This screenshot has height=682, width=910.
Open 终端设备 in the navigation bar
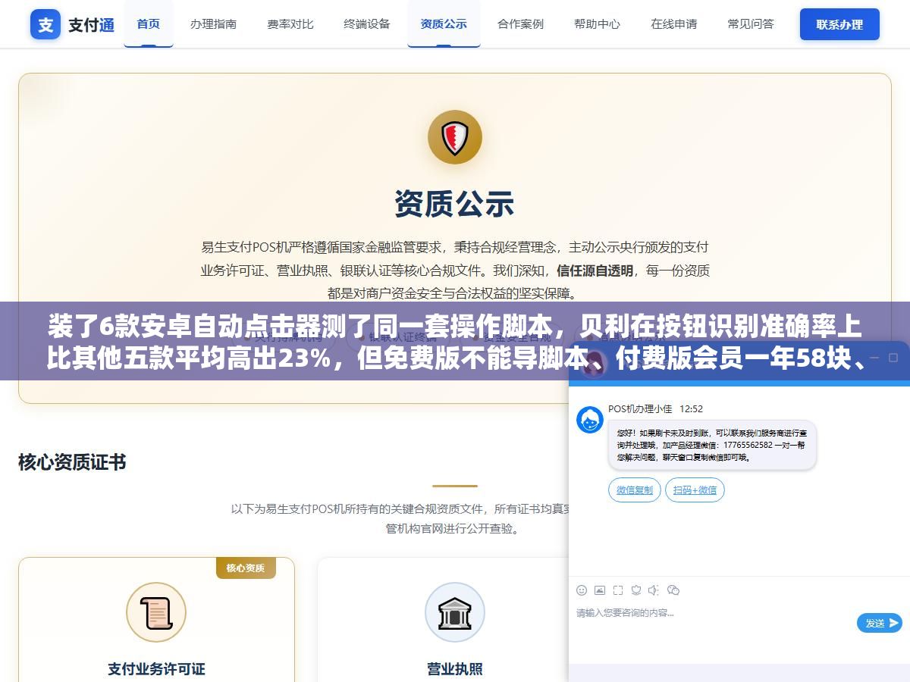pyautogui.click(x=367, y=23)
